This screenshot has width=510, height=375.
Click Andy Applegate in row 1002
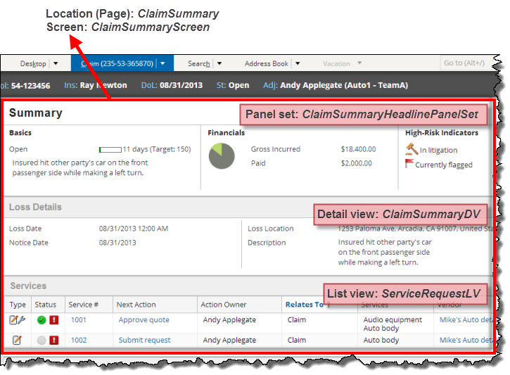click(x=229, y=340)
